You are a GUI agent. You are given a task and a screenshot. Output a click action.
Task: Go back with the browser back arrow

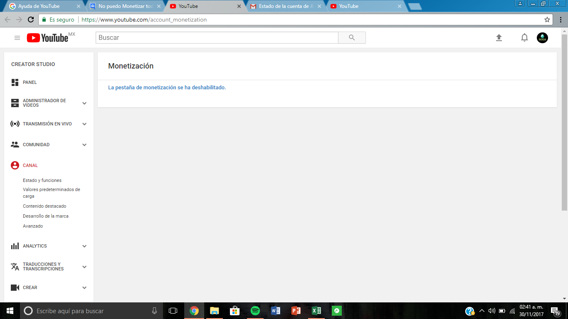(x=7, y=20)
